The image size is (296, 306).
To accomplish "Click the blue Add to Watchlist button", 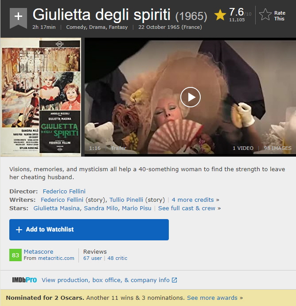I will click(x=89, y=230).
